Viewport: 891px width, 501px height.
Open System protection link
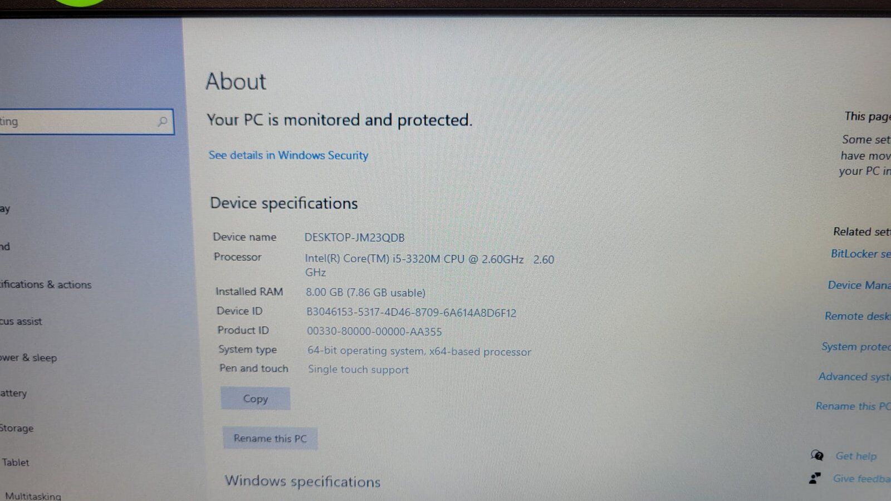[x=856, y=347]
